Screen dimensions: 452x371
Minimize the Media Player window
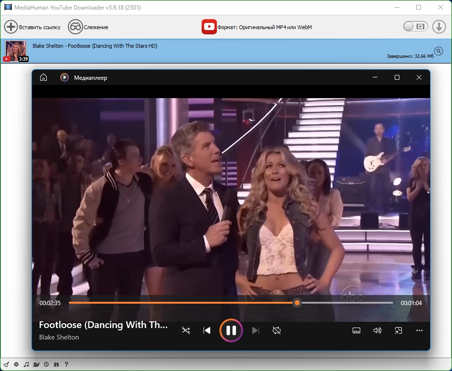coord(375,77)
